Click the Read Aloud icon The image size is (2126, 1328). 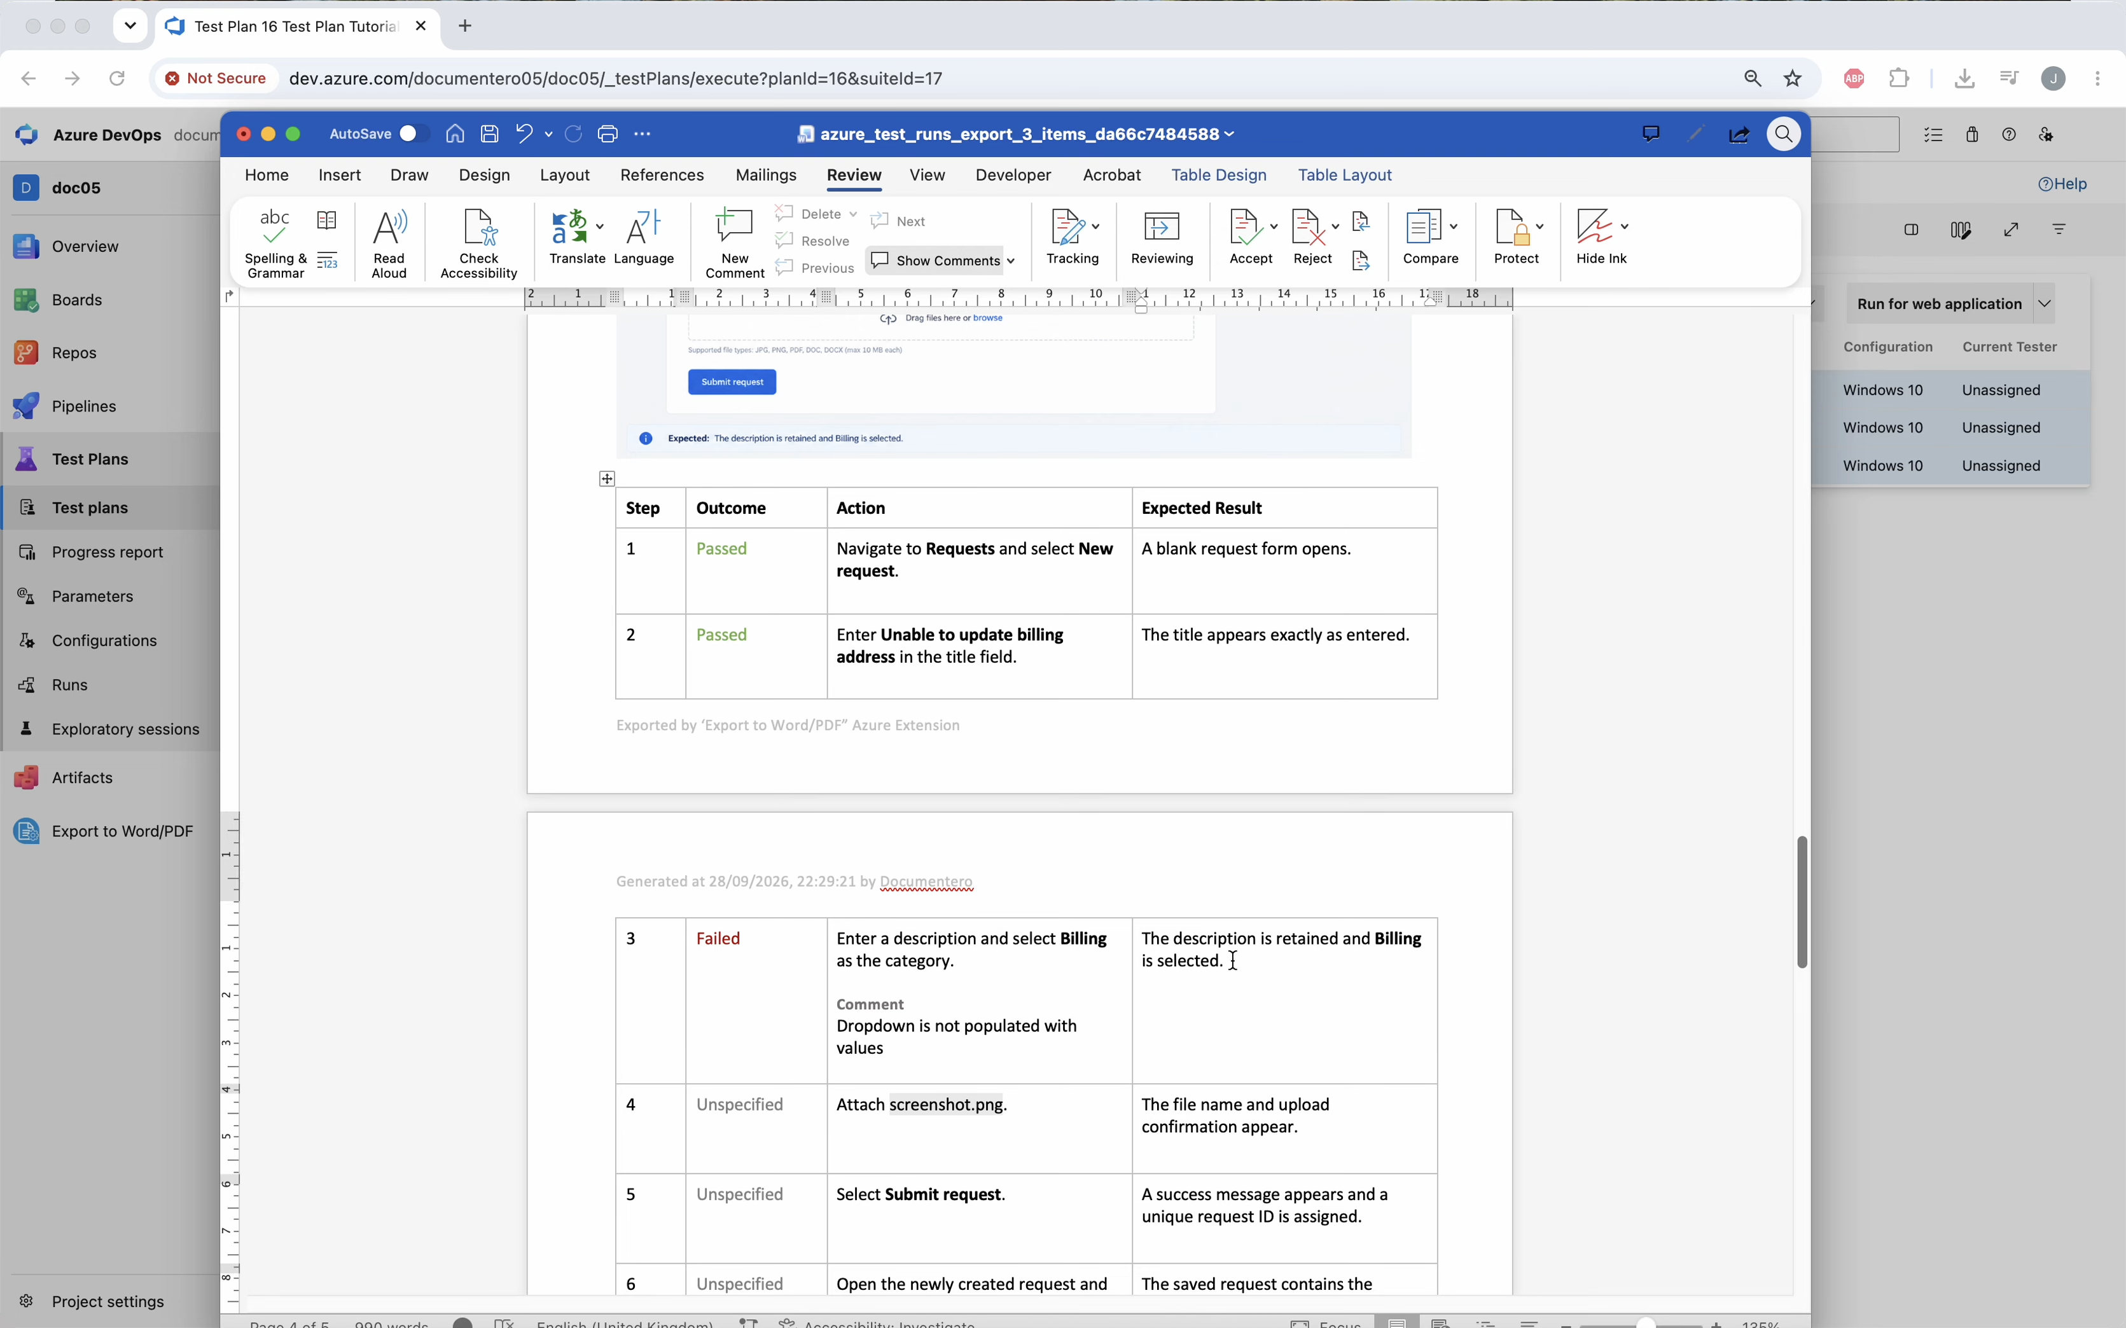(389, 228)
